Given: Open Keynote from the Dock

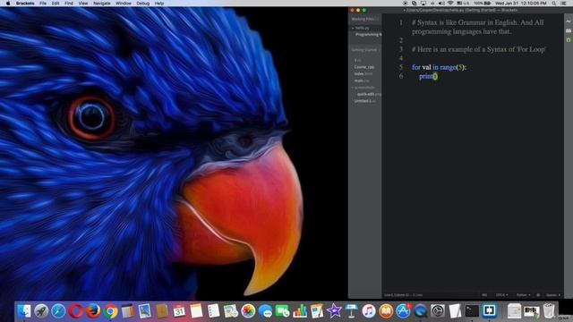Looking at the screenshot, I should pyautogui.click(x=352, y=311).
